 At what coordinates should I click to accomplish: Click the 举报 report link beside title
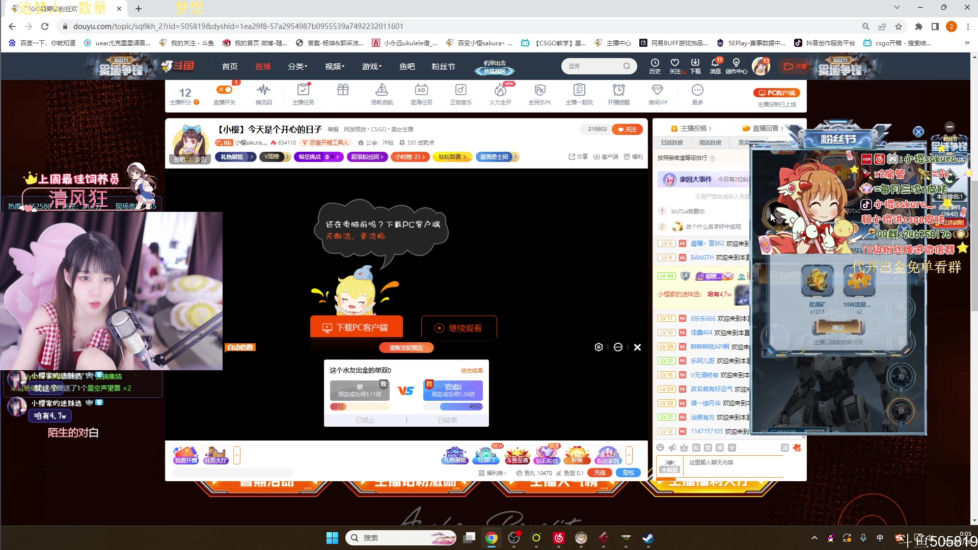click(333, 129)
